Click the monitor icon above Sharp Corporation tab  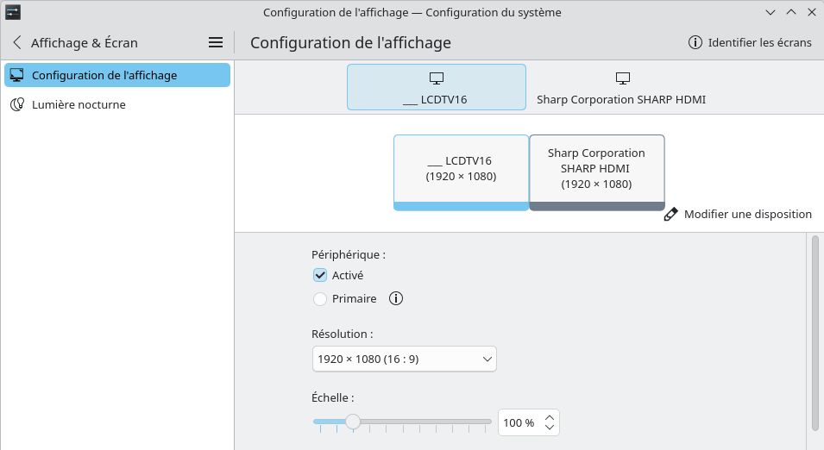(622, 78)
